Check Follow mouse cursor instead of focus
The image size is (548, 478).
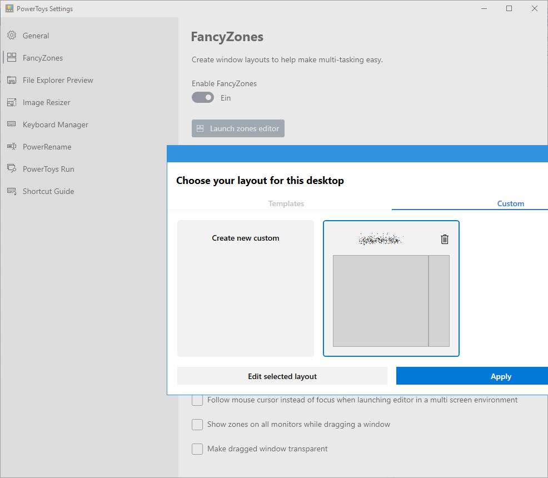[x=197, y=400]
